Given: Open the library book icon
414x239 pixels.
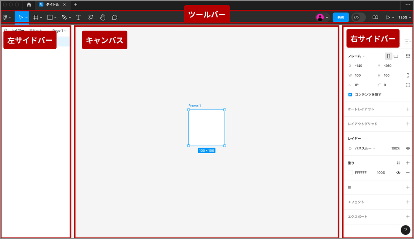Looking at the screenshot, I should point(375,17).
